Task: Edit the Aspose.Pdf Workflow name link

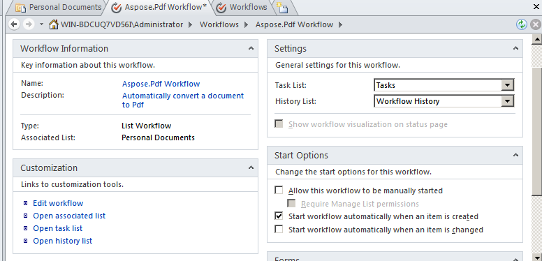Action: coord(161,84)
